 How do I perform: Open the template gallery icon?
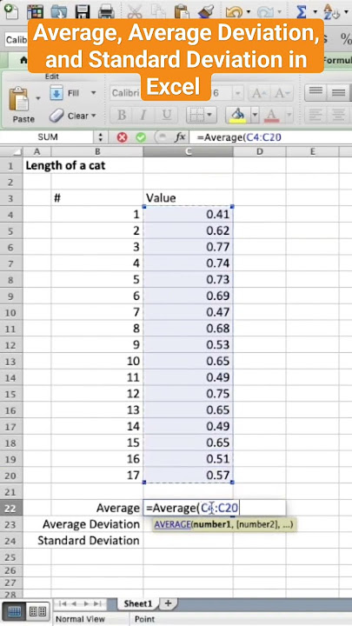[35, 11]
